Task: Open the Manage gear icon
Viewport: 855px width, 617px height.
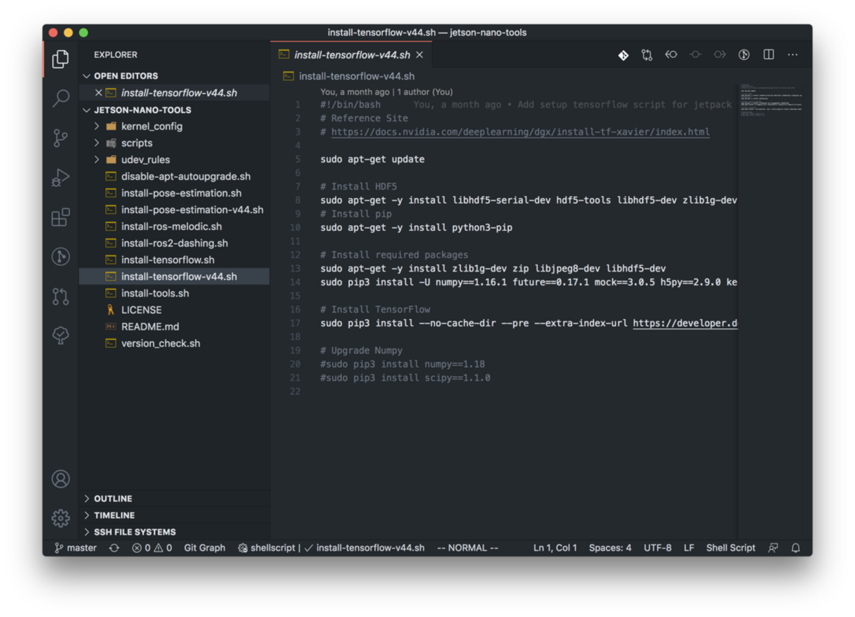Action: pyautogui.click(x=61, y=518)
